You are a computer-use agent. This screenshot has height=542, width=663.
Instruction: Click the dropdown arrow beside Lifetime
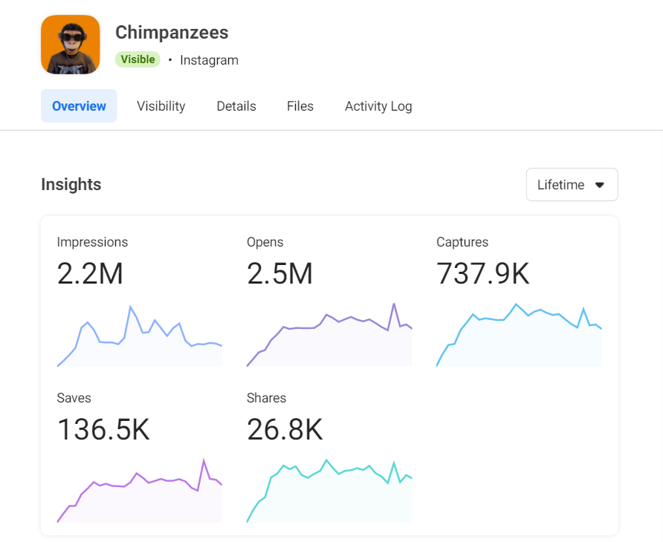coord(600,185)
